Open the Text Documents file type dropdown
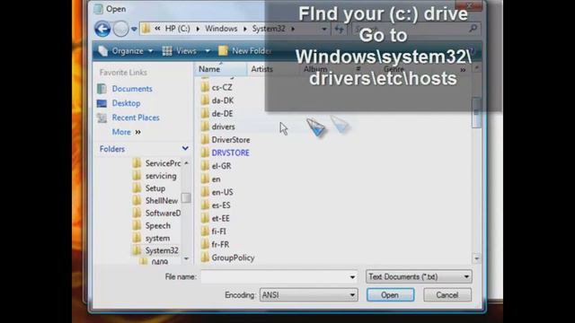This screenshot has width=575, height=323. click(x=419, y=277)
